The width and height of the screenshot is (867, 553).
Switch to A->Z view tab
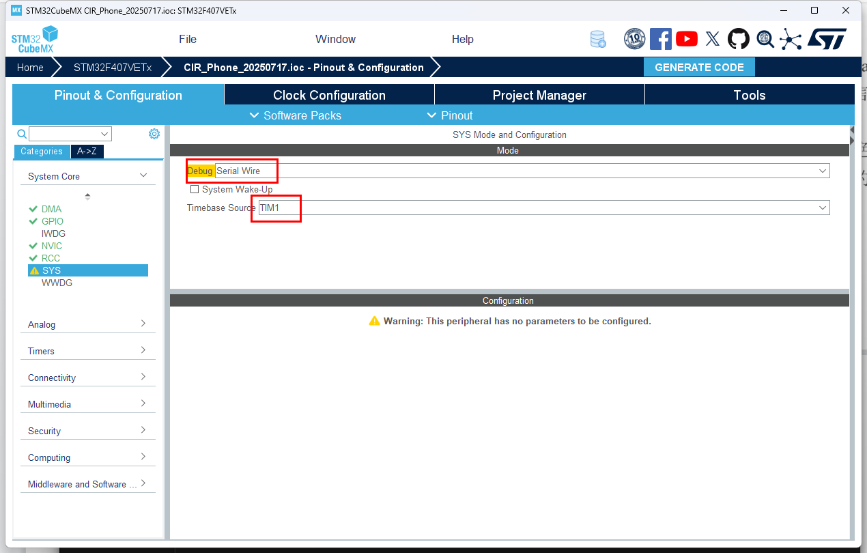(x=87, y=152)
